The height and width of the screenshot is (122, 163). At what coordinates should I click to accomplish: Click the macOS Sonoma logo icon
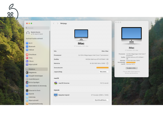(x=56, y=83)
